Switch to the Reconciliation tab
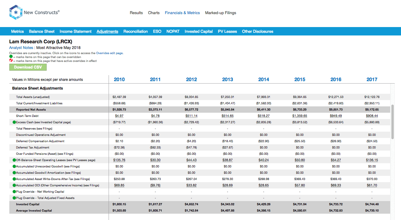 pos(136,31)
